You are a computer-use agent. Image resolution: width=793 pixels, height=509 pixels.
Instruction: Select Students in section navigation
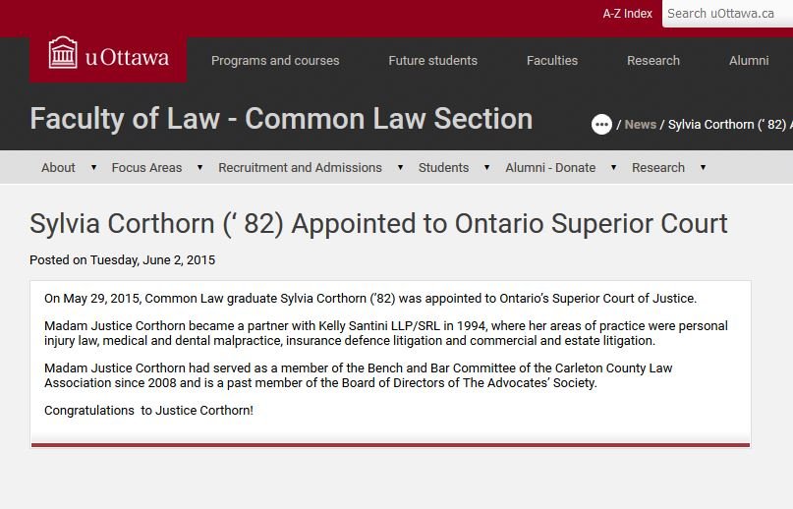[443, 167]
